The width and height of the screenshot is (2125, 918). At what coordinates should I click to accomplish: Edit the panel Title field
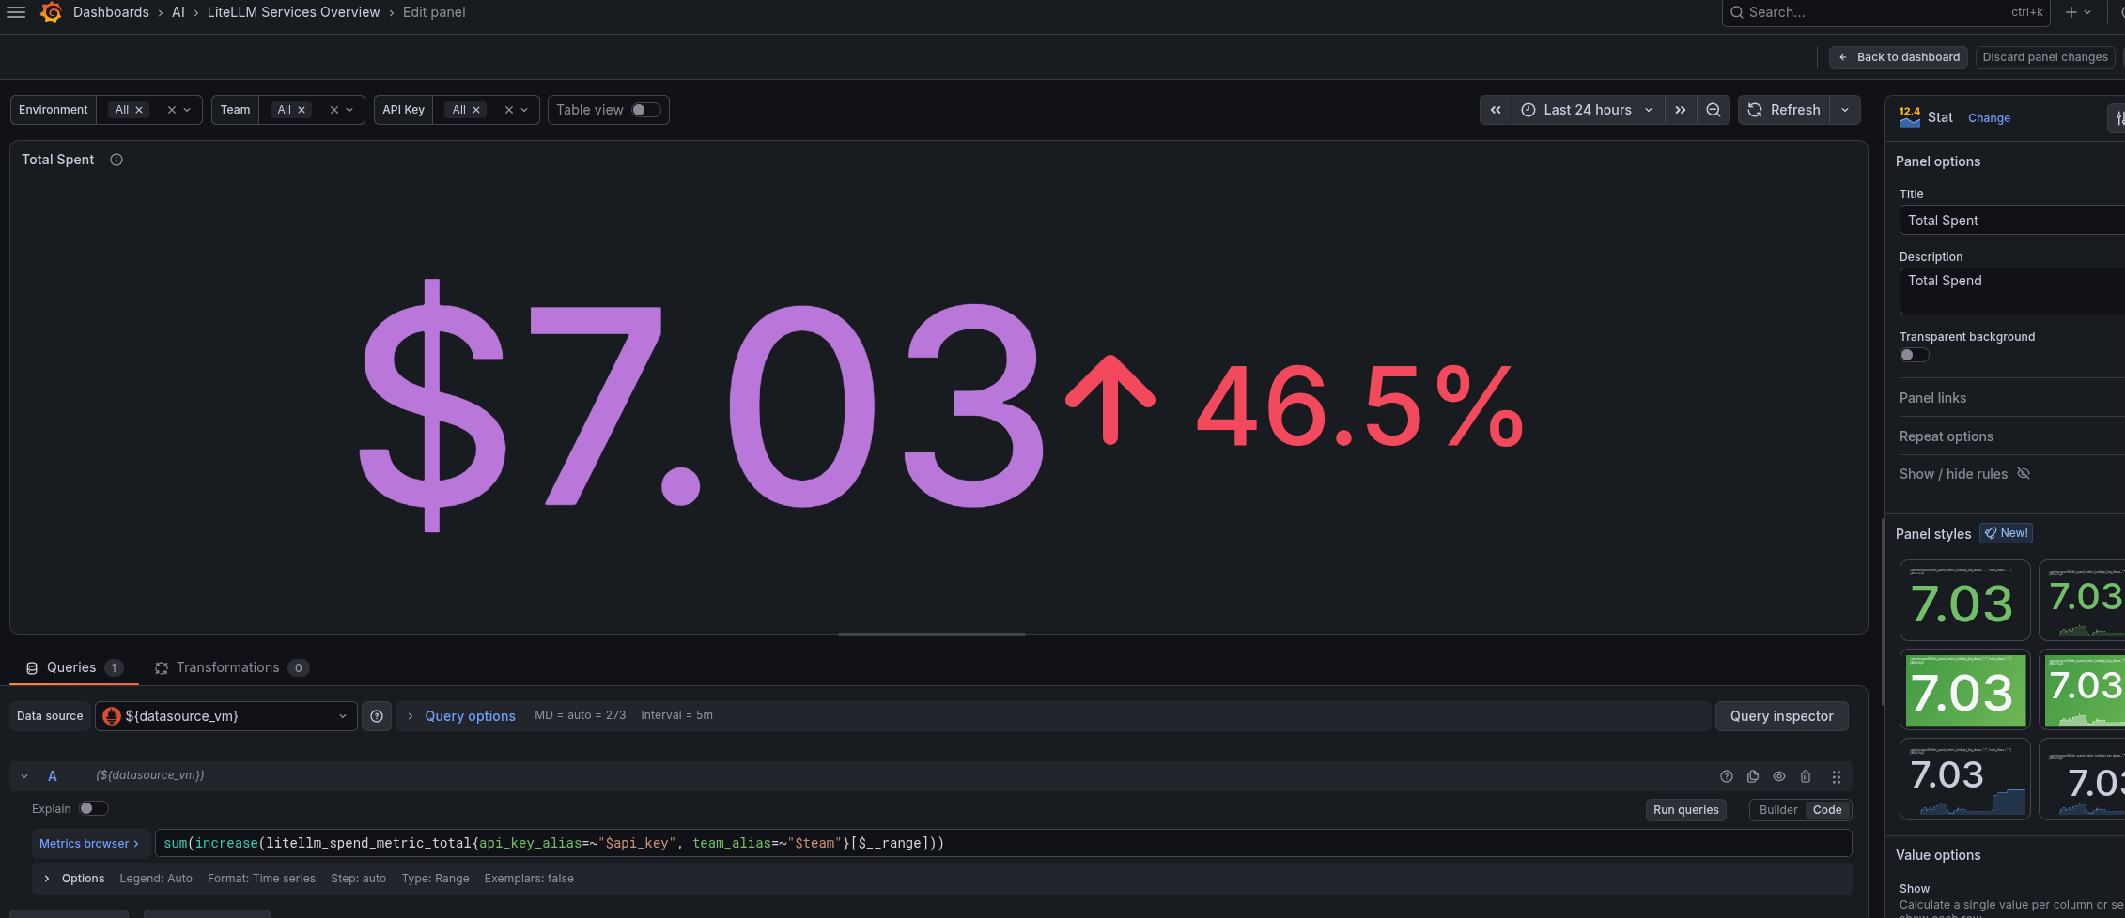click(2012, 221)
